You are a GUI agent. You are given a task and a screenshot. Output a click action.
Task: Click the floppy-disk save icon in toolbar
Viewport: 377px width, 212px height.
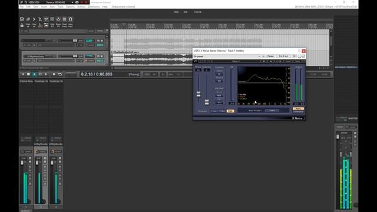point(22,19)
